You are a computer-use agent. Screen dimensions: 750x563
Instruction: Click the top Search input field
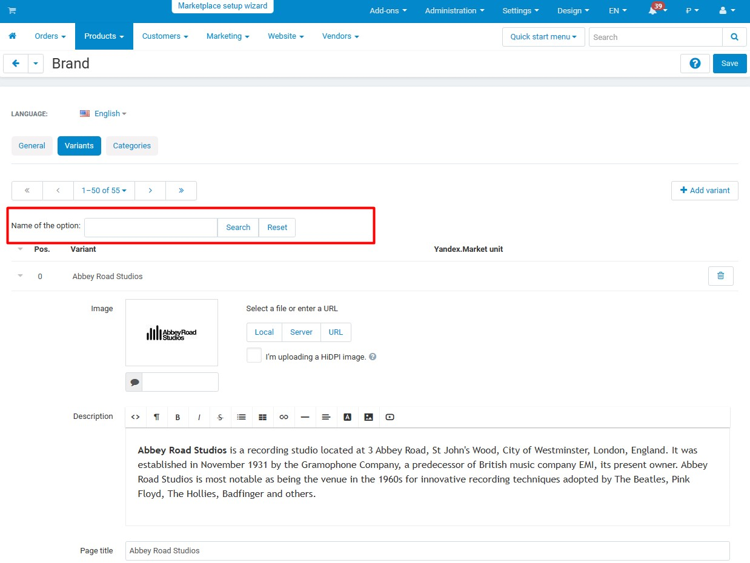click(655, 37)
